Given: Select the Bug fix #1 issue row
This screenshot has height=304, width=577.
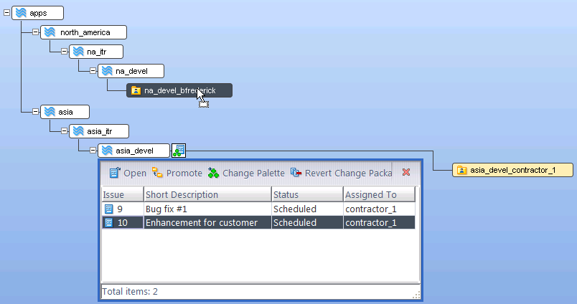Looking at the screenshot, I should (x=207, y=209).
